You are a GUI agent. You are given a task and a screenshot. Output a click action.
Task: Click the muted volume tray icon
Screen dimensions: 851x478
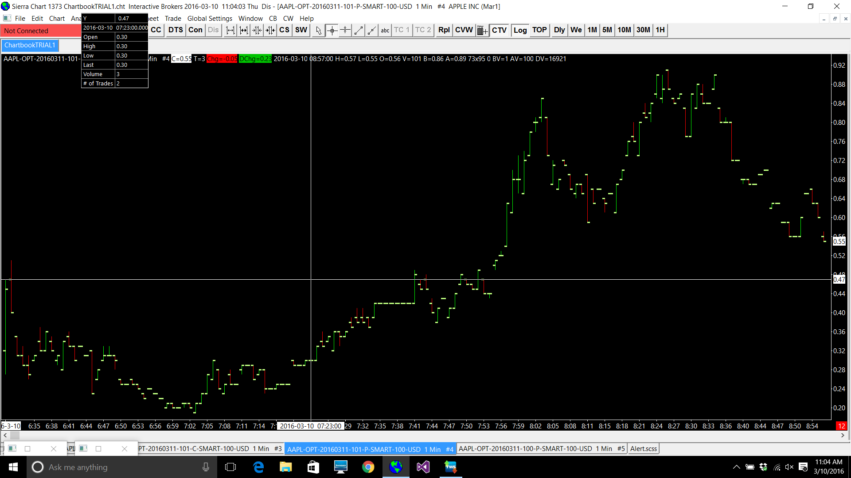789,467
